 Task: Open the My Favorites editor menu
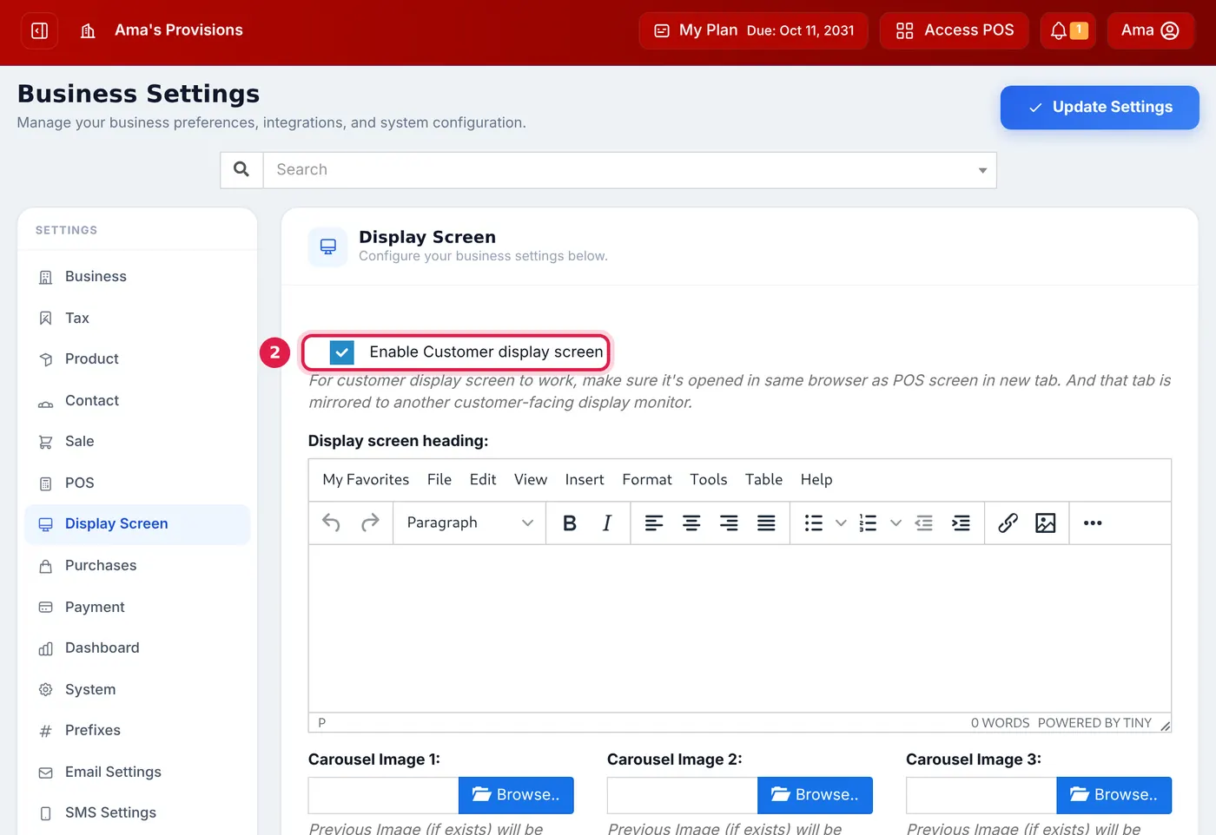366,480
